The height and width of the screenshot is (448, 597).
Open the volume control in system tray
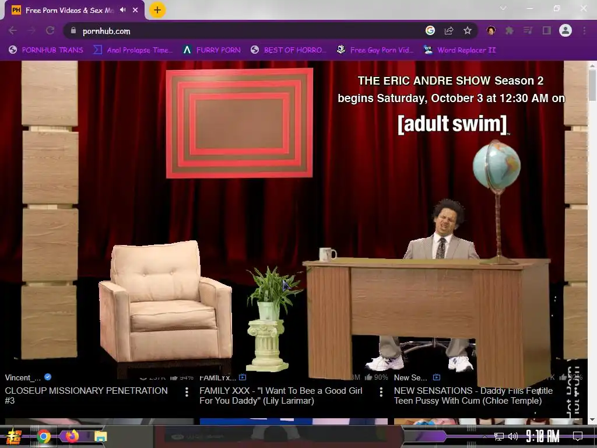pos(513,436)
